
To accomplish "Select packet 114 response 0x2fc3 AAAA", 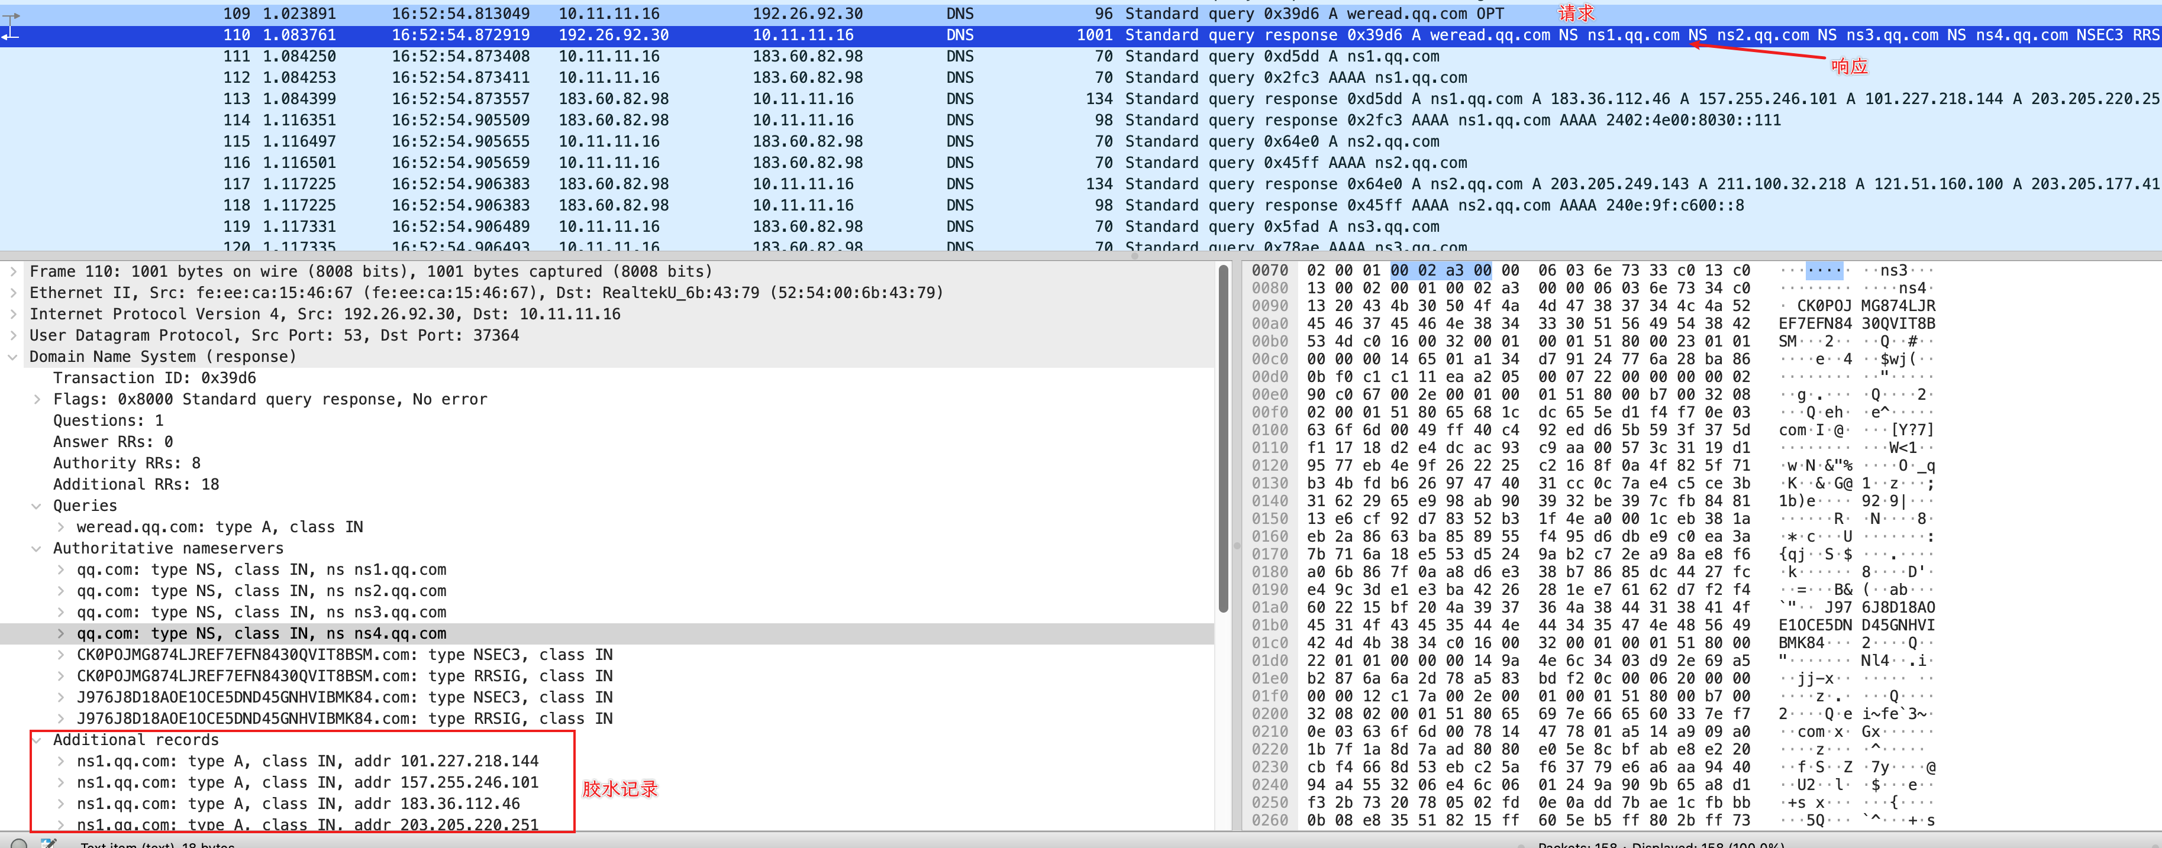I will point(1081,120).
